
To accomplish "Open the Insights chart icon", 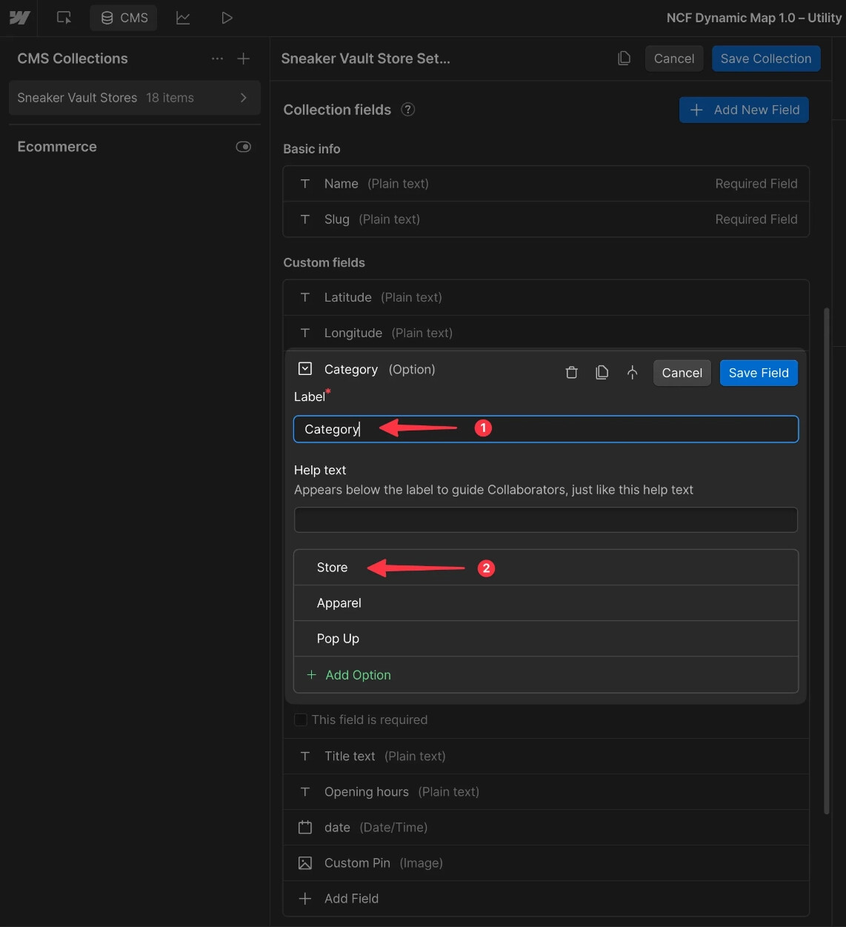I will coord(183,18).
